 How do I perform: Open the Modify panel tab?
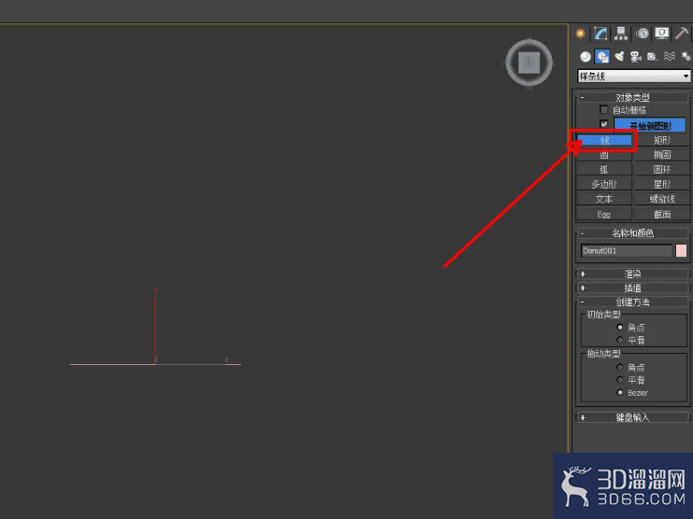(x=601, y=34)
